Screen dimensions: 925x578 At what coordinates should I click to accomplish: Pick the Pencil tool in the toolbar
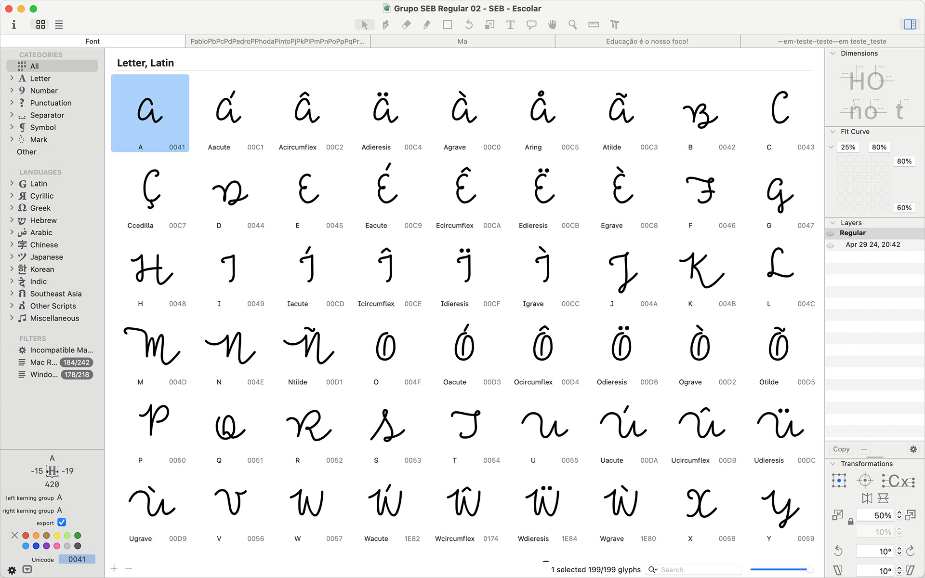pyautogui.click(x=427, y=25)
